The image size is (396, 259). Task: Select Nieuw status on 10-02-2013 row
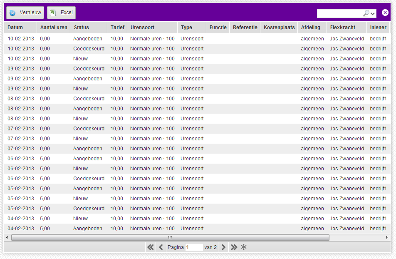pos(80,59)
